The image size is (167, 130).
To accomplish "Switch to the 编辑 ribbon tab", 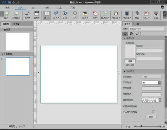I will click(x=7, y=8).
